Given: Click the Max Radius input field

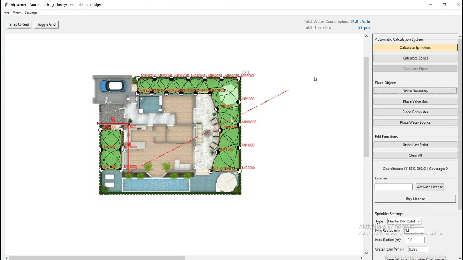Looking at the screenshot, I should point(415,240).
